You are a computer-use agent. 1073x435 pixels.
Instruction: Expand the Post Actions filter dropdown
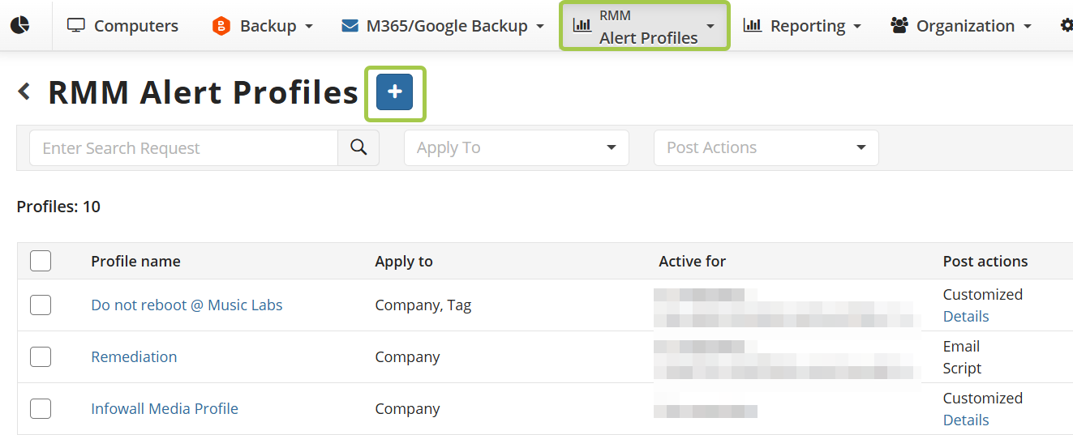pos(766,147)
